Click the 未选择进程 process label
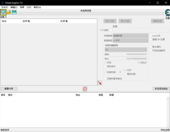Screen dimensions: 170x132 click(x=86, y=11)
